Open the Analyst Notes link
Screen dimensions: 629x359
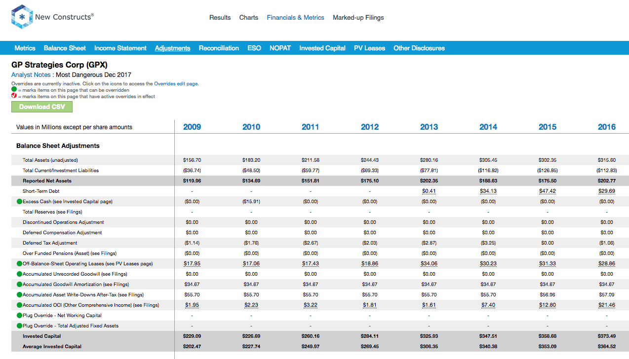pyautogui.click(x=31, y=75)
